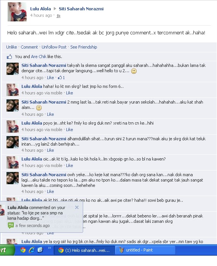217x266 pixels.
Task: Click Comment link under the post
Action: click(29, 47)
